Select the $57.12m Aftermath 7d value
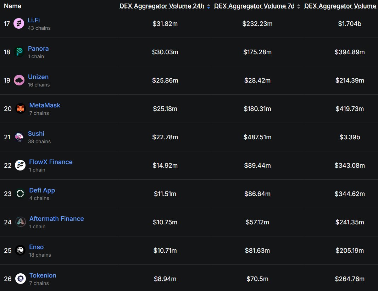Image resolution: width=378 pixels, height=291 pixels. tap(257, 222)
